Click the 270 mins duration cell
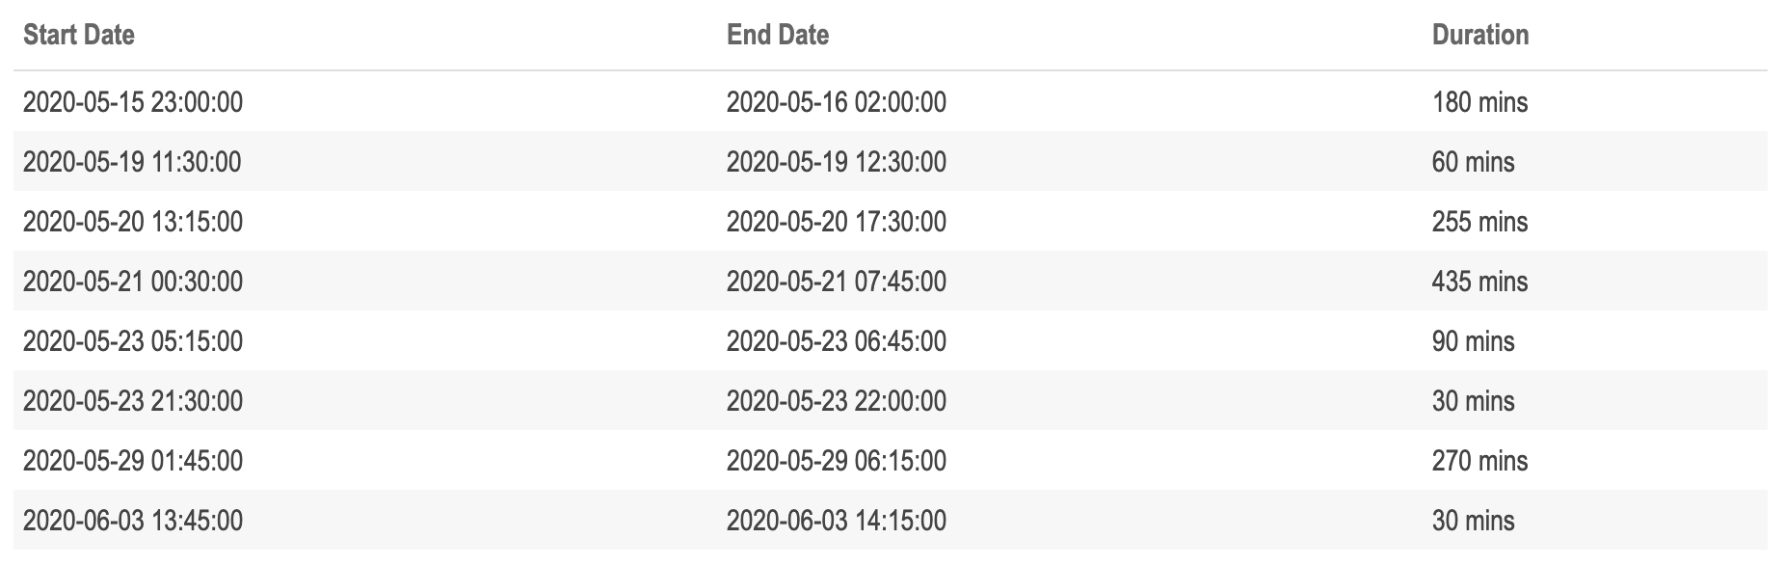Image resolution: width=1785 pixels, height=565 pixels. [1479, 461]
